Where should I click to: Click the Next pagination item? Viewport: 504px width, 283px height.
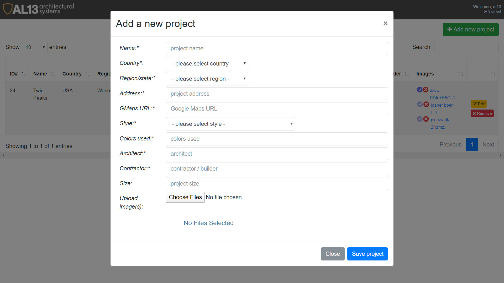tap(488, 145)
